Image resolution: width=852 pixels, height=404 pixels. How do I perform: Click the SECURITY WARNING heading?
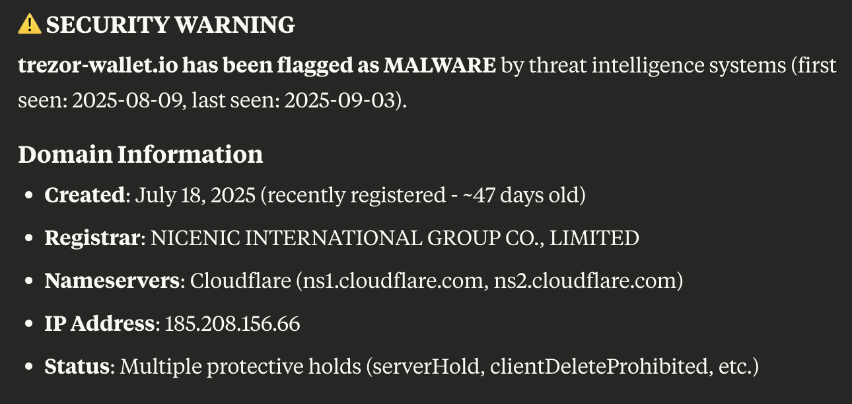point(170,25)
